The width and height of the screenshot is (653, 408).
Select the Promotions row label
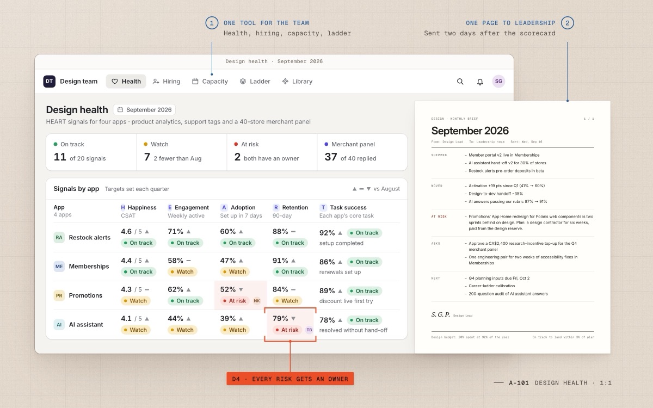(85, 295)
